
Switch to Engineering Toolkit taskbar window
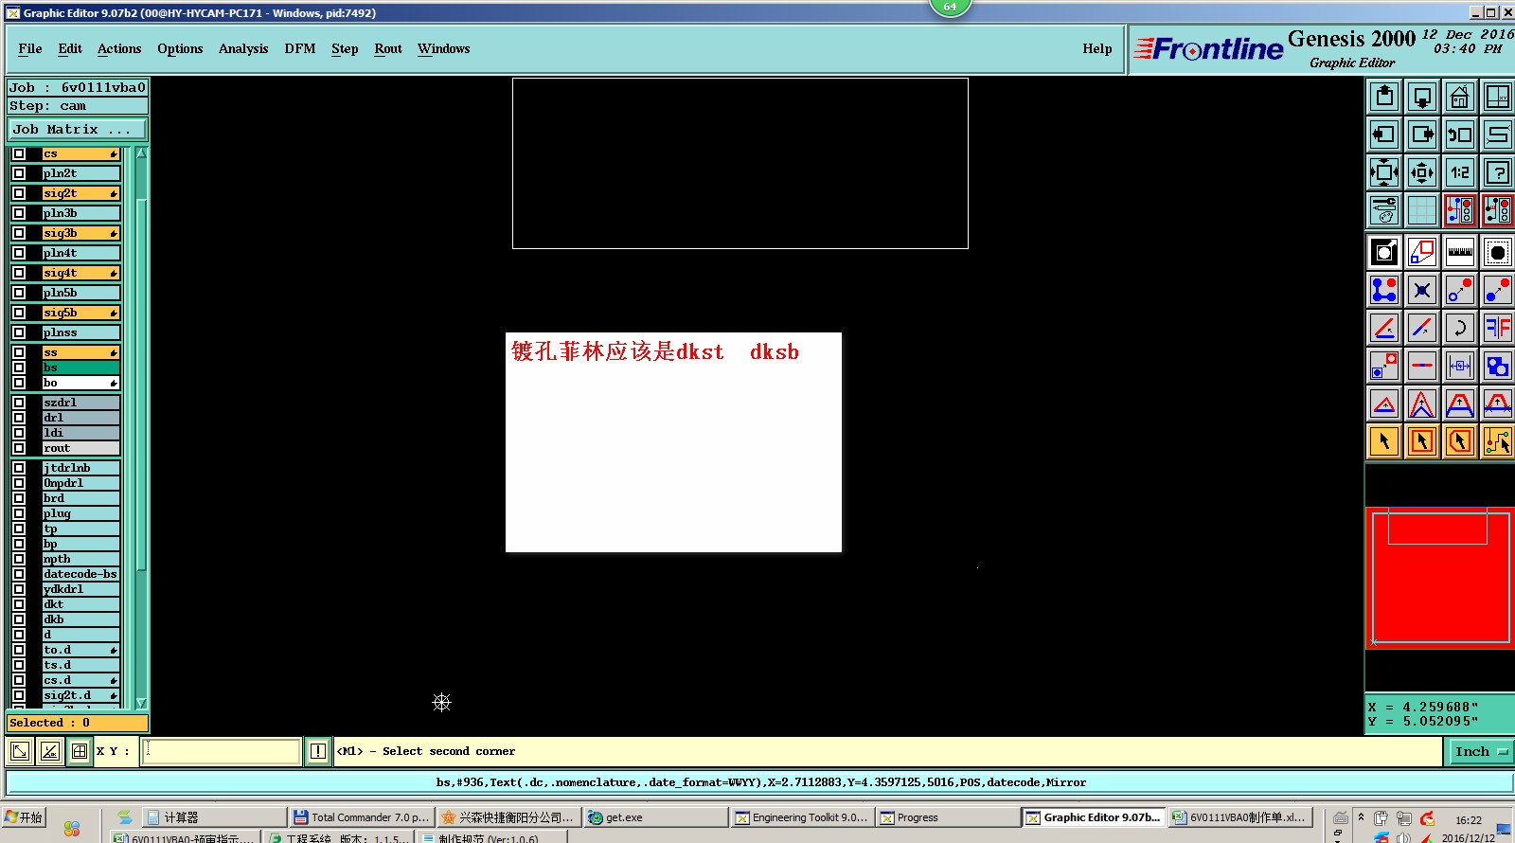[802, 817]
